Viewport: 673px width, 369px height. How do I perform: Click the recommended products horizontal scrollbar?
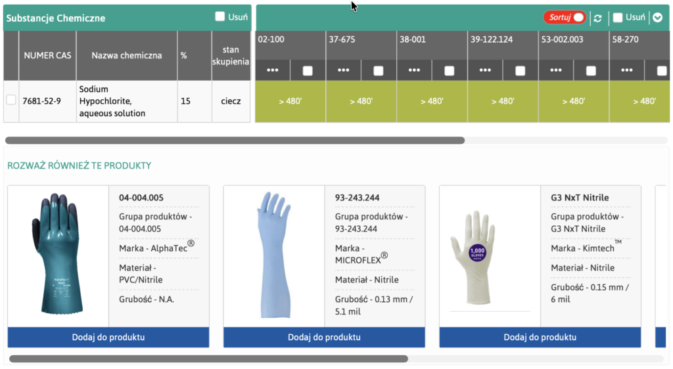[x=208, y=359]
